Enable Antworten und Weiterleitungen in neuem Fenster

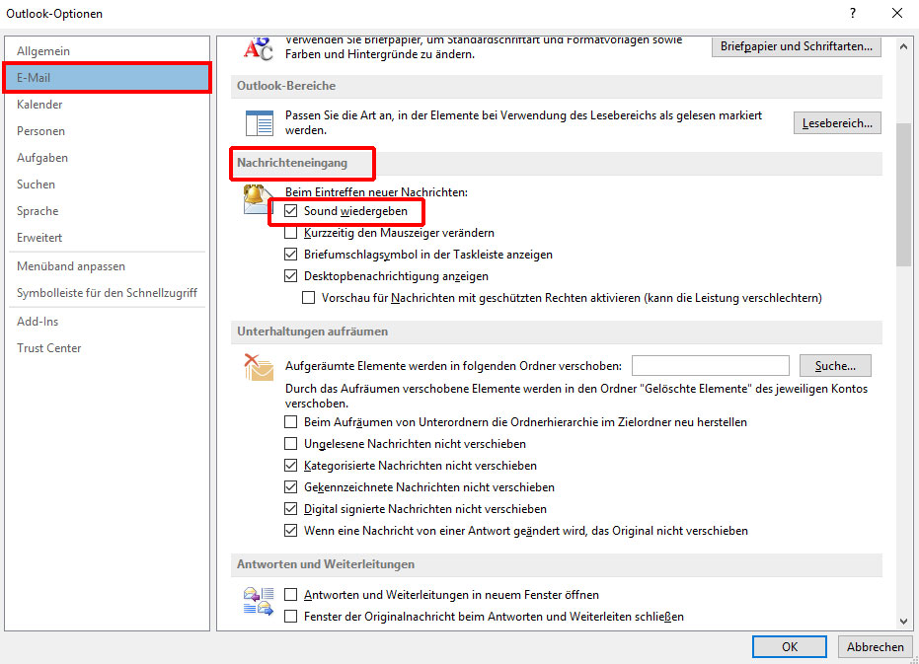coord(290,595)
